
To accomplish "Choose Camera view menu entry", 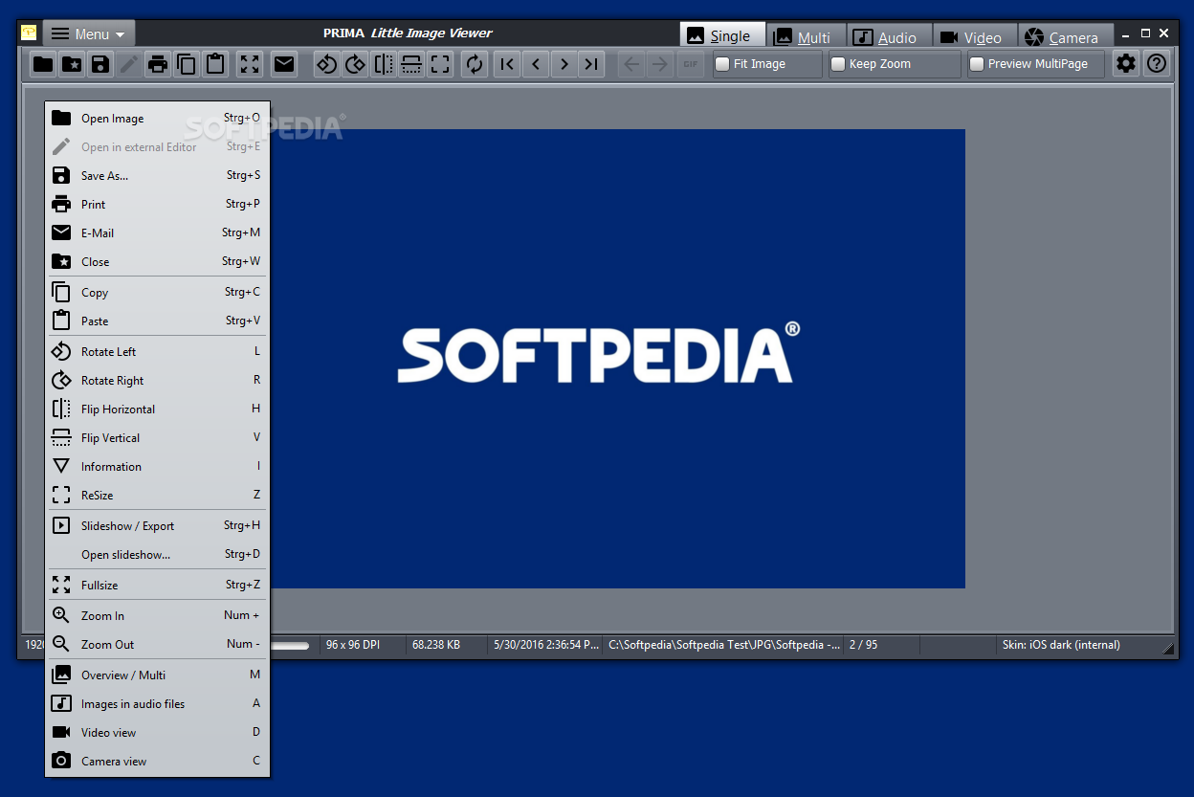I will pos(158,762).
